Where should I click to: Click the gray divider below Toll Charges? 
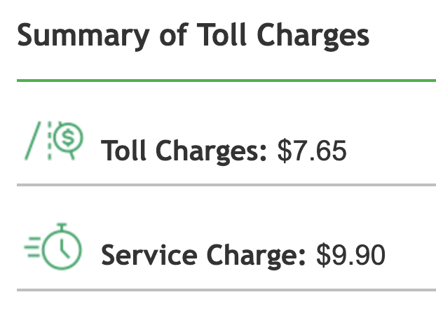pyautogui.click(x=226, y=185)
